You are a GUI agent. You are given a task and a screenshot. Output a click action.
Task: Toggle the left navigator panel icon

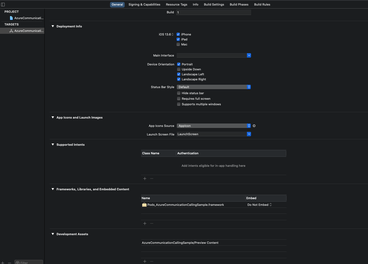[3, 4]
